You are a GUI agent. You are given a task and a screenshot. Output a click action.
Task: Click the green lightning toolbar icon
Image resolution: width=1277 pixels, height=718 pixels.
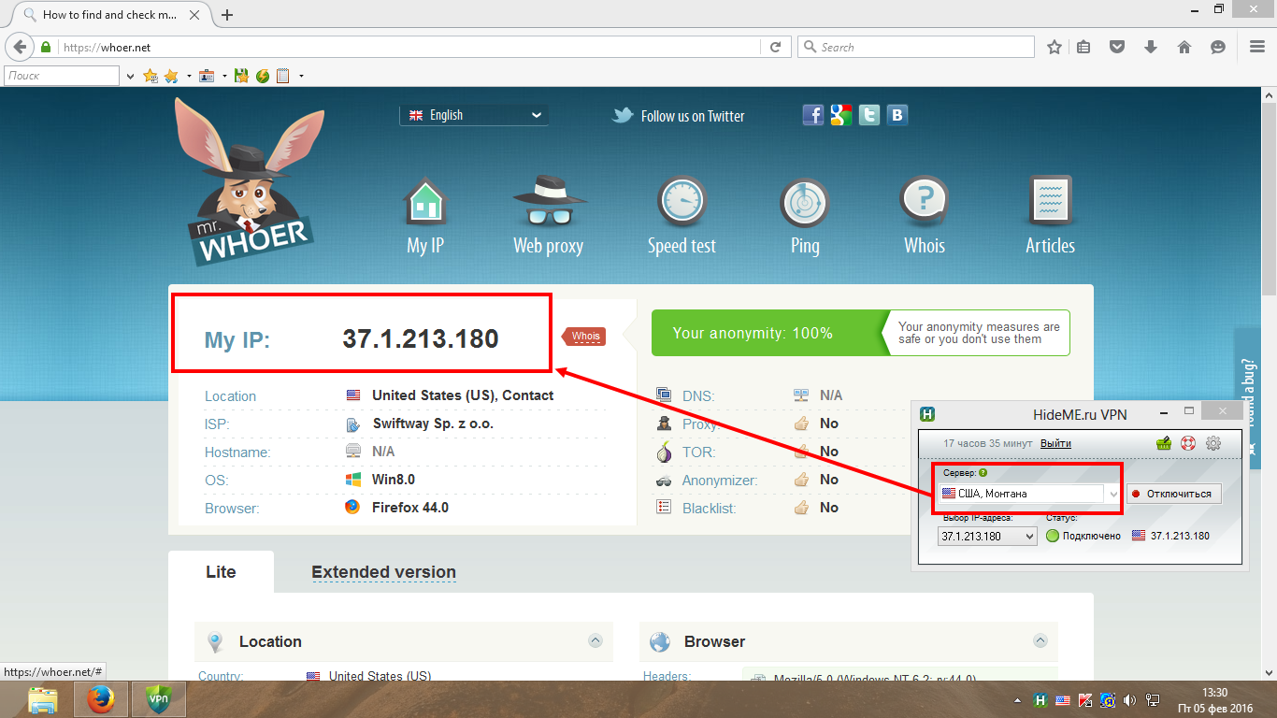click(263, 76)
